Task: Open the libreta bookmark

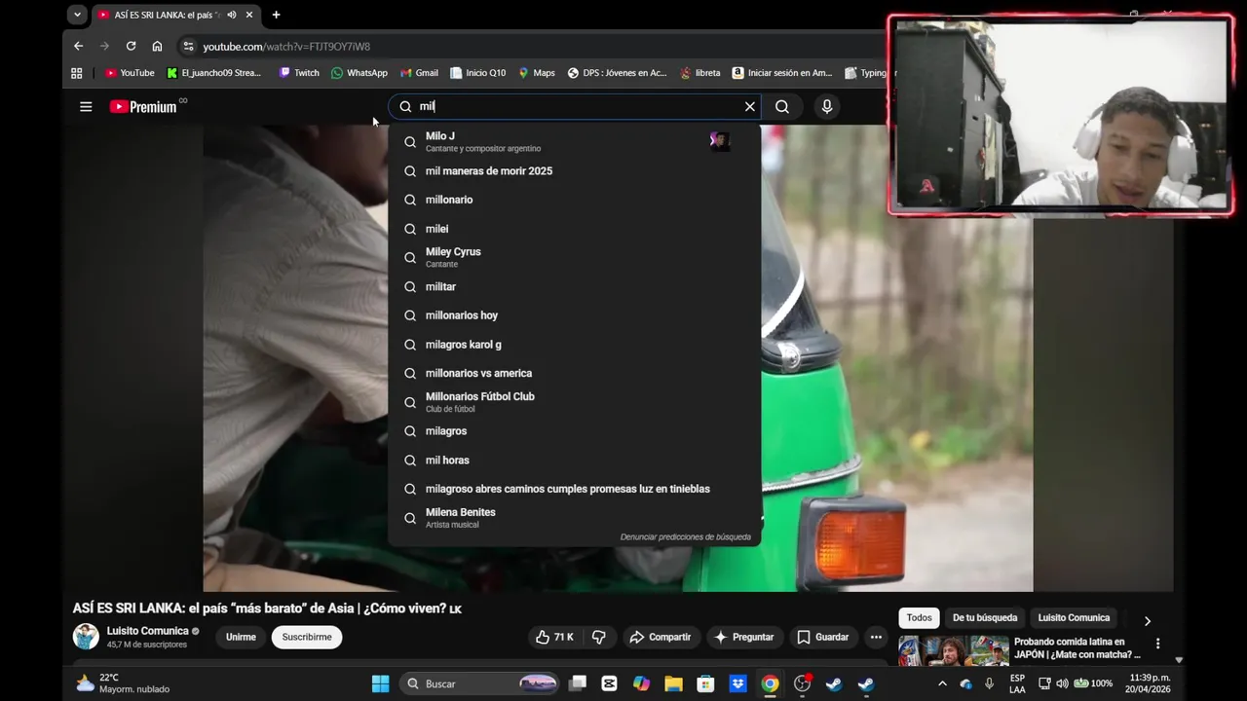Action: [x=700, y=73]
